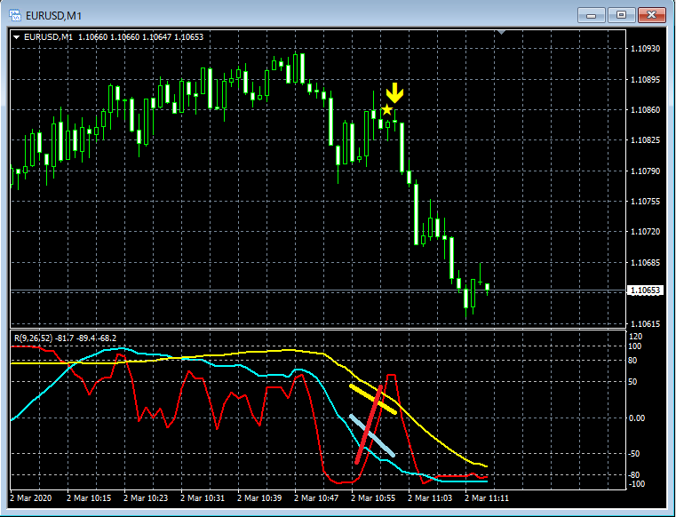Select the thick light-blue trend line
The width and height of the screenshot is (676, 517).
[372, 435]
